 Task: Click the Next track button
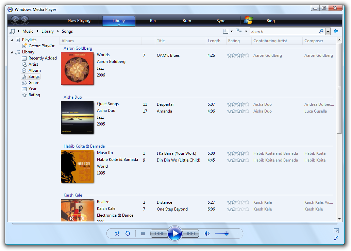pyautogui.click(x=191, y=234)
